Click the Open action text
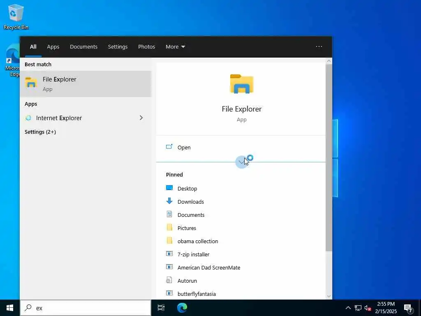This screenshot has height=316, width=421. click(184, 147)
